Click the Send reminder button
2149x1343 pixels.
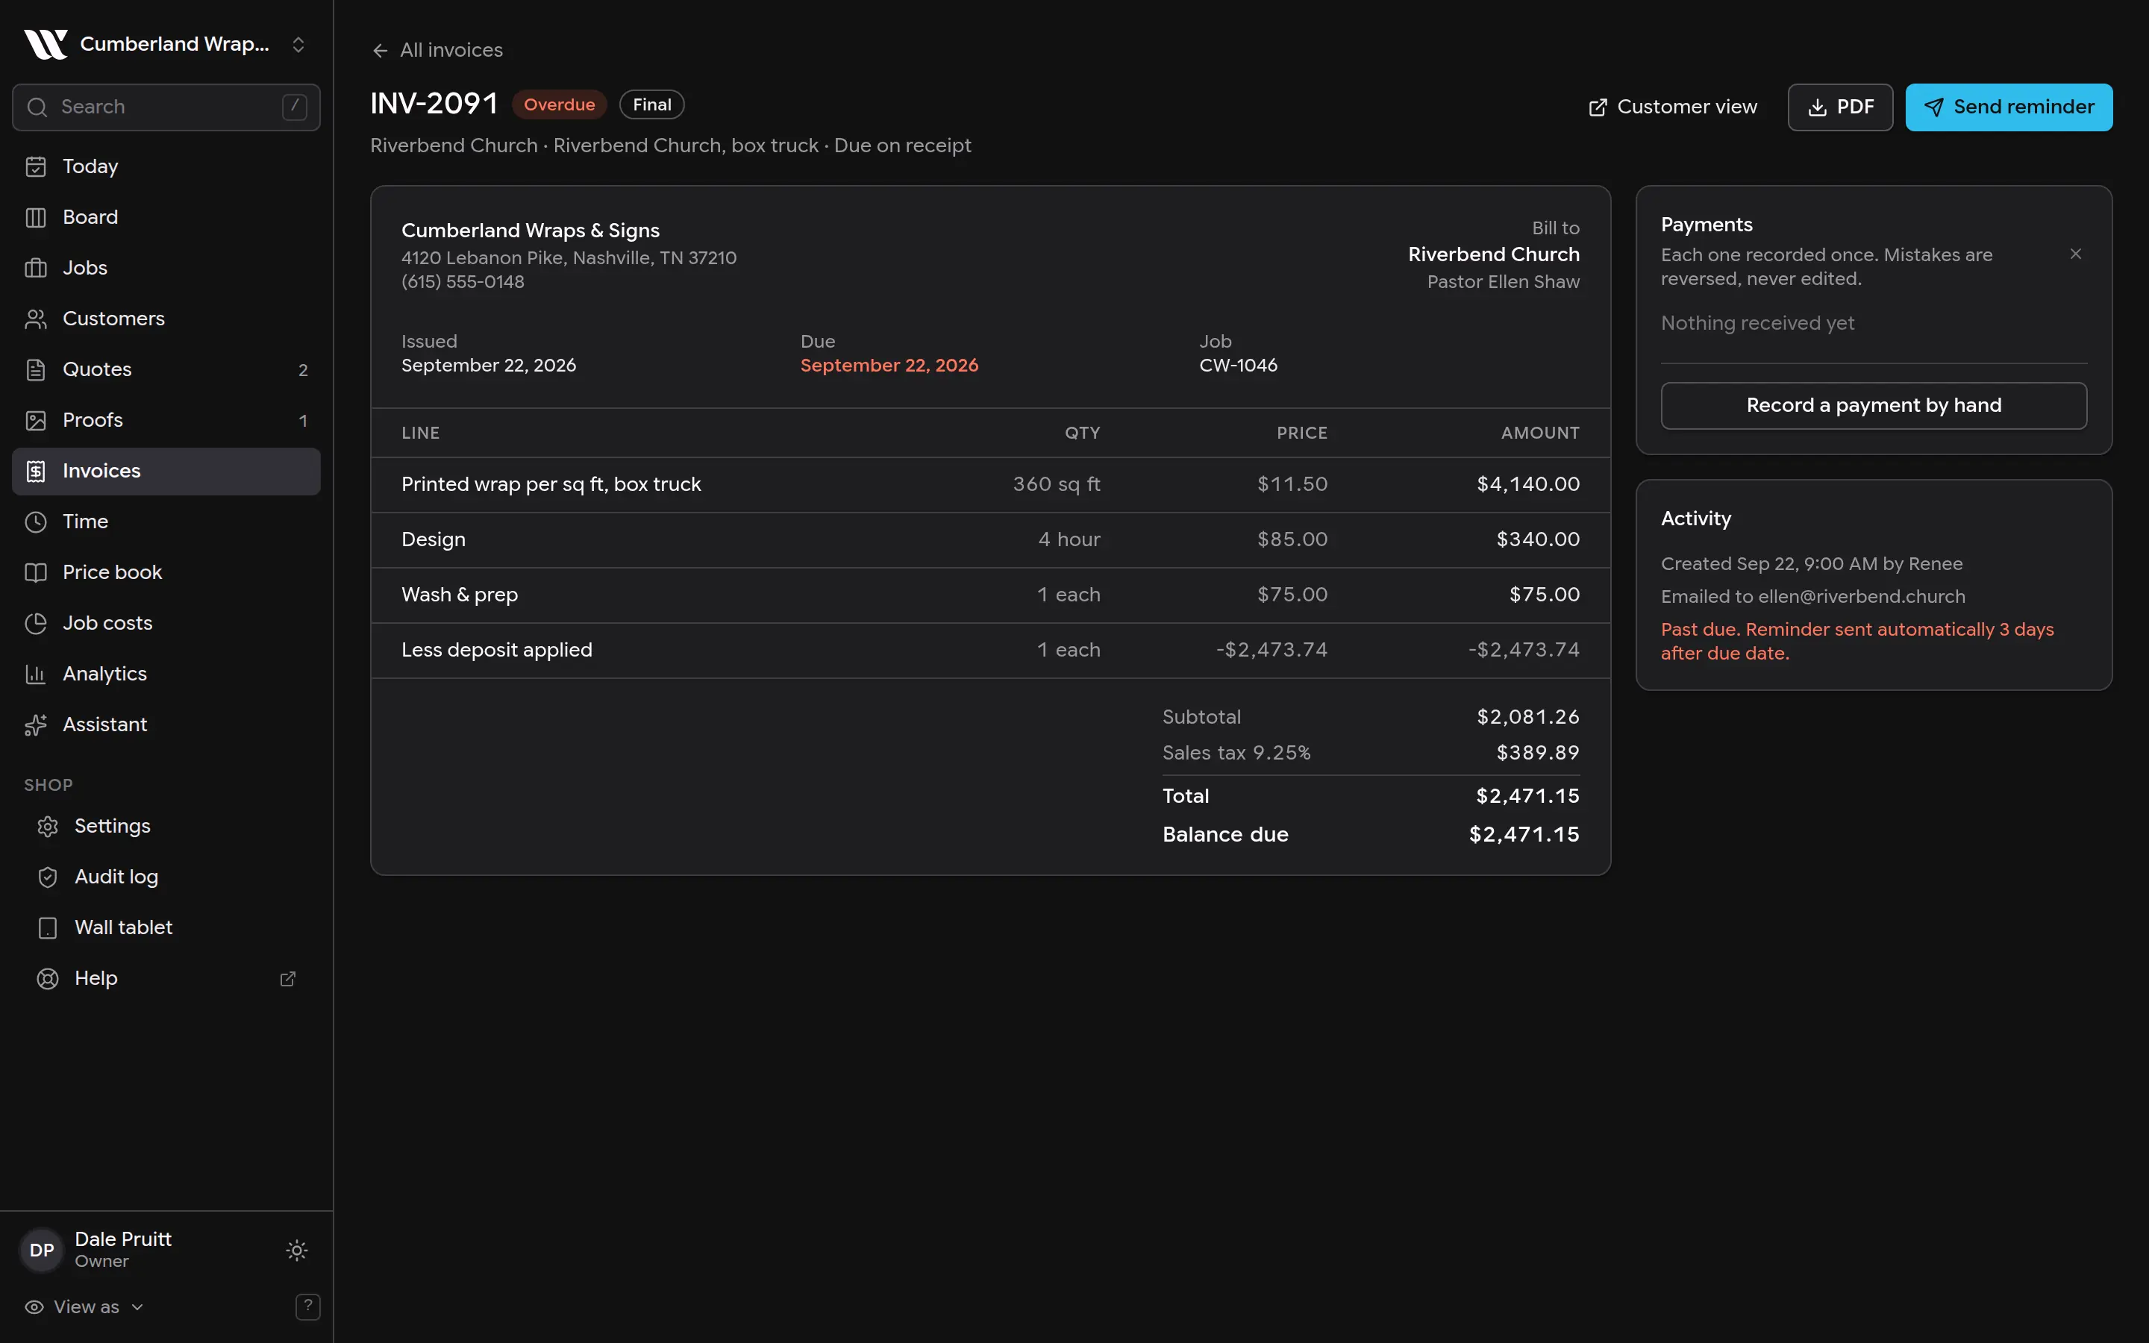point(2009,107)
